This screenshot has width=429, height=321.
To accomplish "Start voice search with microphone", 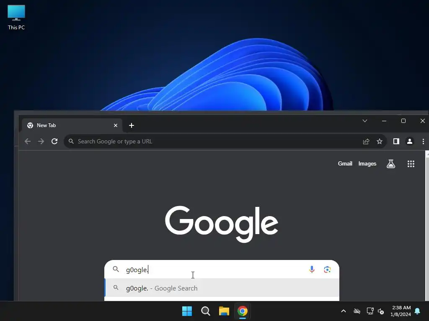I will (x=312, y=270).
